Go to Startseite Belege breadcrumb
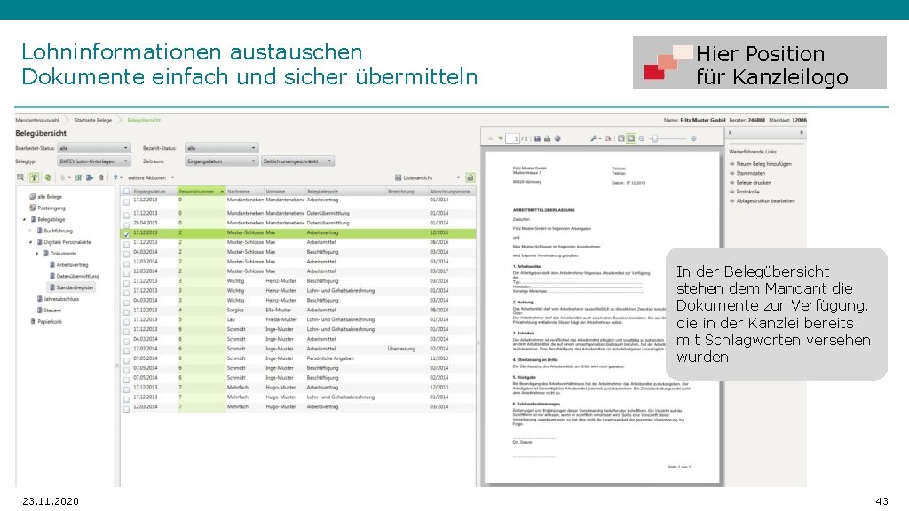 92,120
